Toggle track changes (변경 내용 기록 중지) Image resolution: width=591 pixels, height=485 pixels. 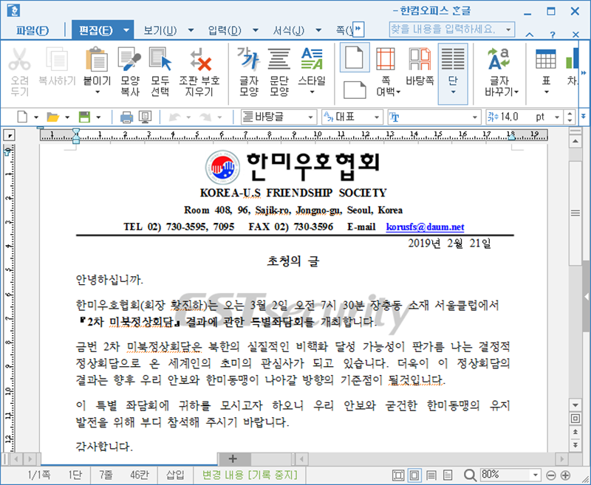(250, 475)
